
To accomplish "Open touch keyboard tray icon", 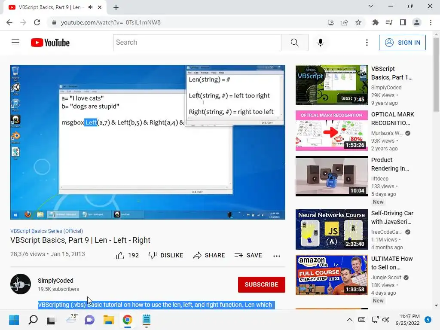I will (362, 320).
